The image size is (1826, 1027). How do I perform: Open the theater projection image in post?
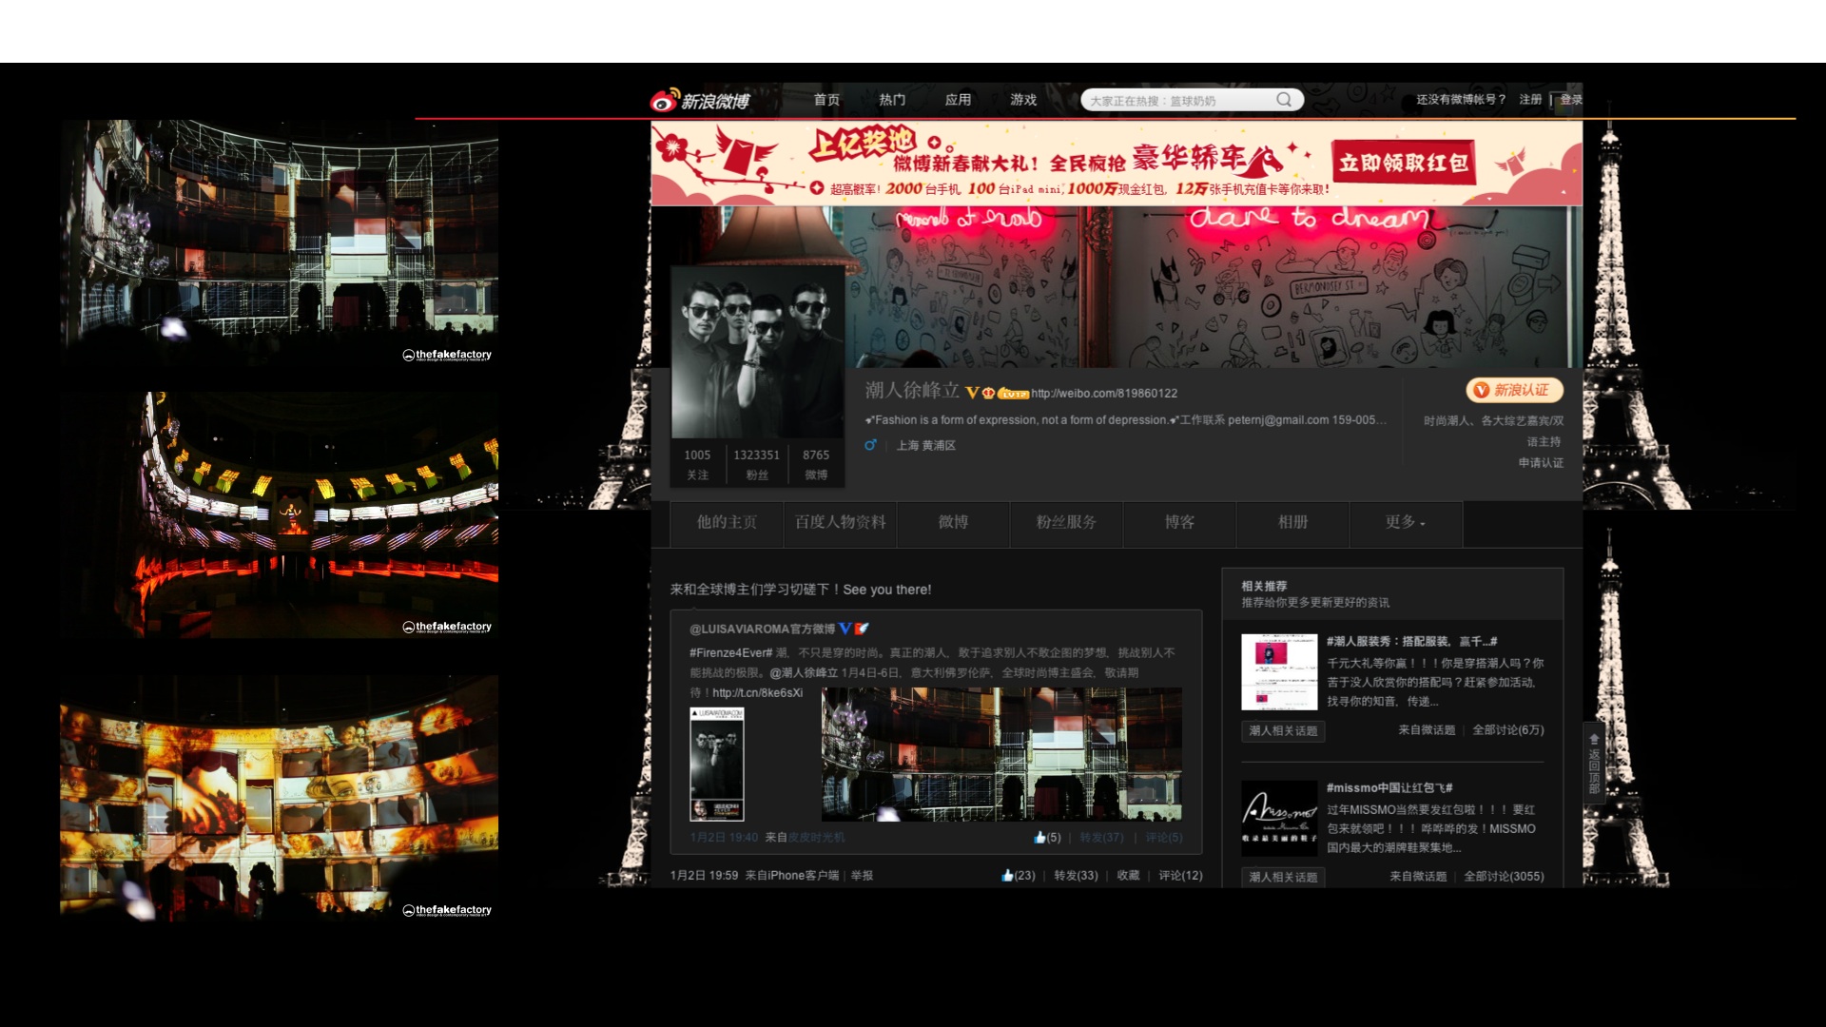click(x=1001, y=754)
